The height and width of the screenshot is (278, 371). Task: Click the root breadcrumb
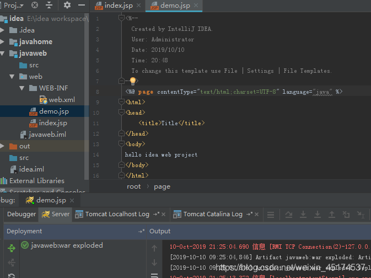tap(134, 186)
